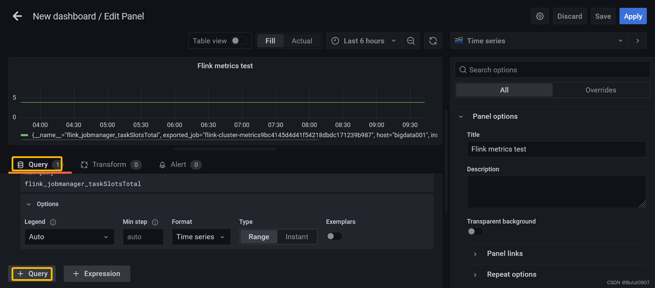The width and height of the screenshot is (655, 288).
Task: Toggle Transparent background switch
Action: 475,231
